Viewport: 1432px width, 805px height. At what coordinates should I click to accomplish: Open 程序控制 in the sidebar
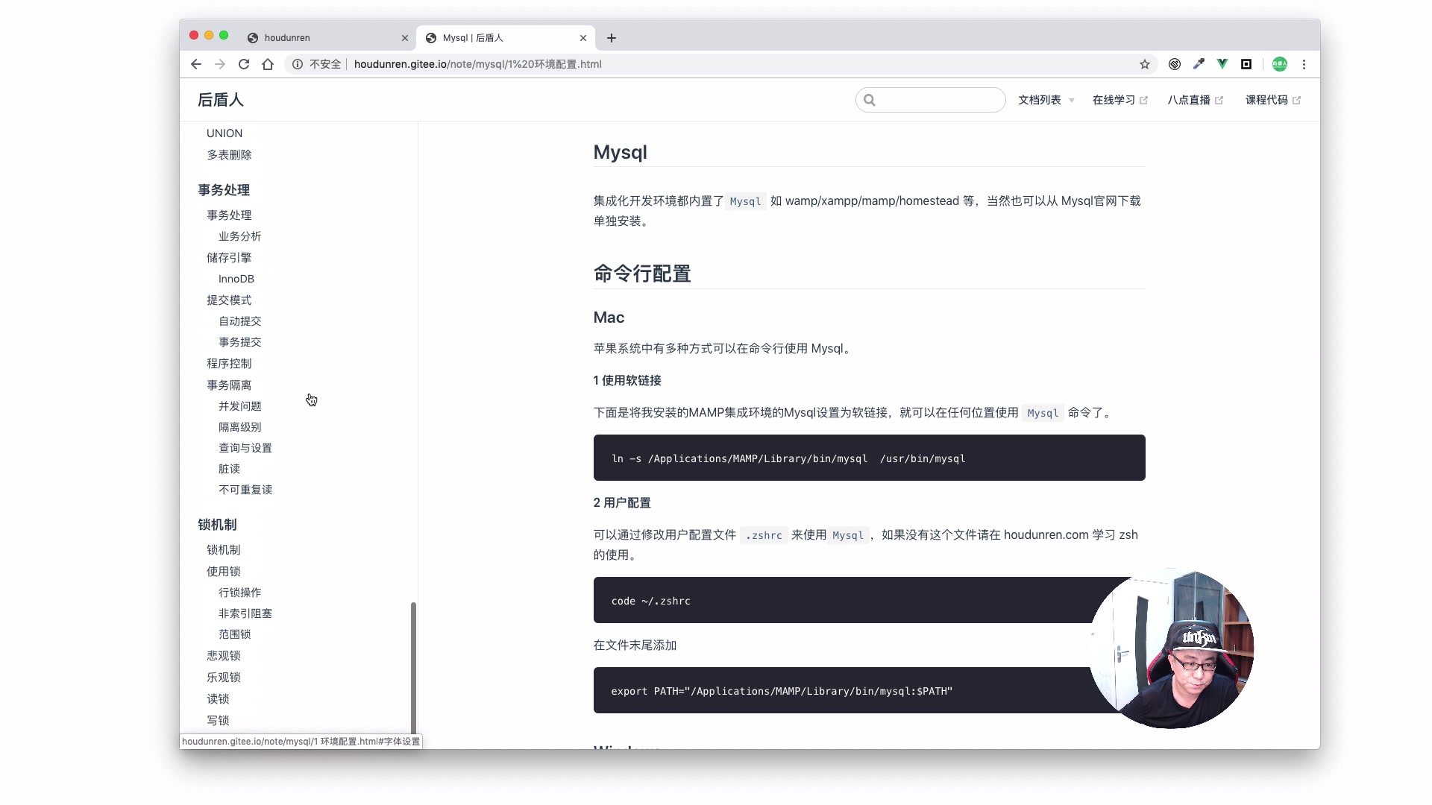pyautogui.click(x=229, y=364)
